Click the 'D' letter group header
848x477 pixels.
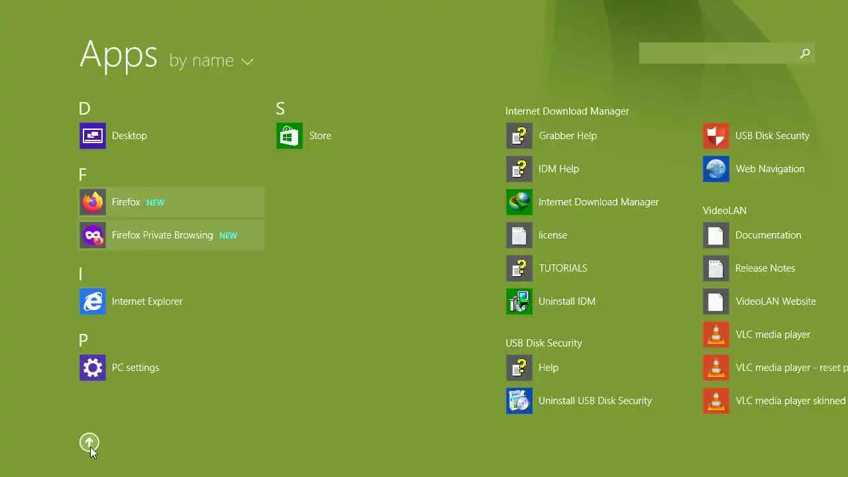click(84, 109)
